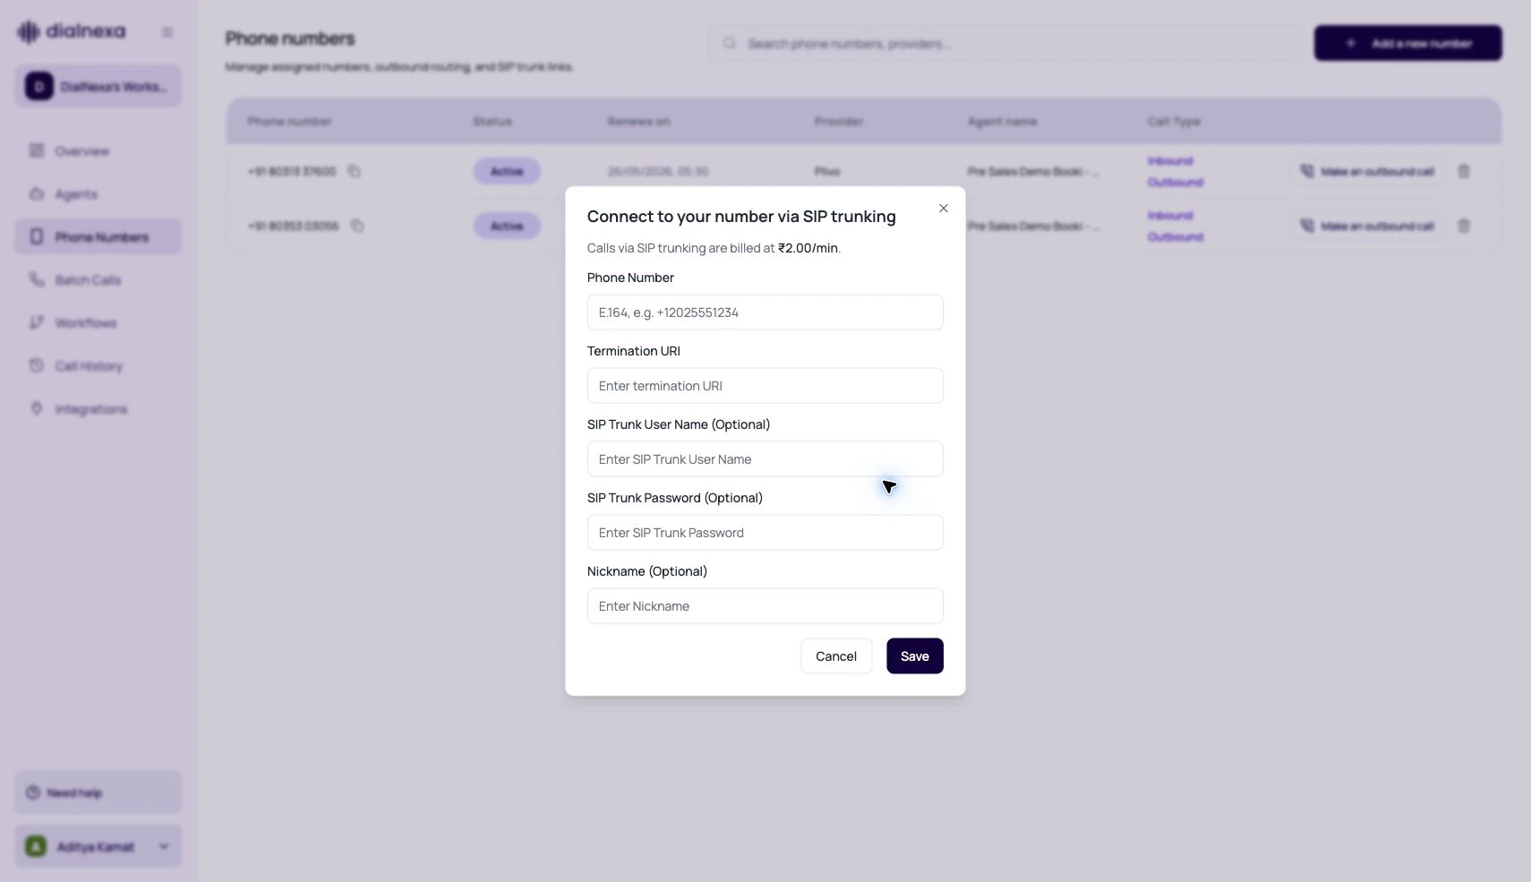Close the SIP trunking dialog
Viewport: 1531px width, 882px height.
(943, 209)
